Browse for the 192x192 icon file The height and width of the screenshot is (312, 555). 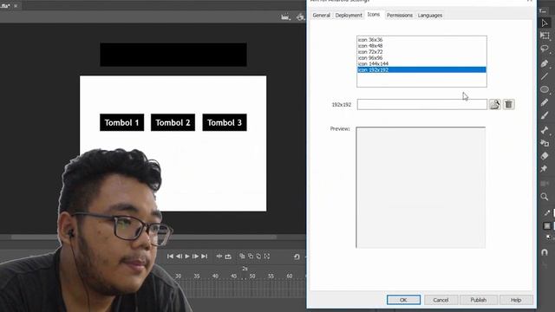tap(495, 104)
